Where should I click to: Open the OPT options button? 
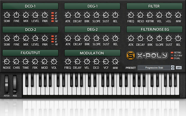click(179, 68)
